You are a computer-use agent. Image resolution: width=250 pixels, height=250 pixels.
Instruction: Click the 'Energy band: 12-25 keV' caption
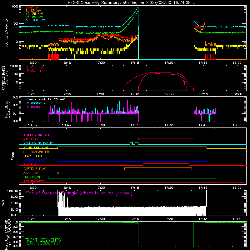(45, 99)
